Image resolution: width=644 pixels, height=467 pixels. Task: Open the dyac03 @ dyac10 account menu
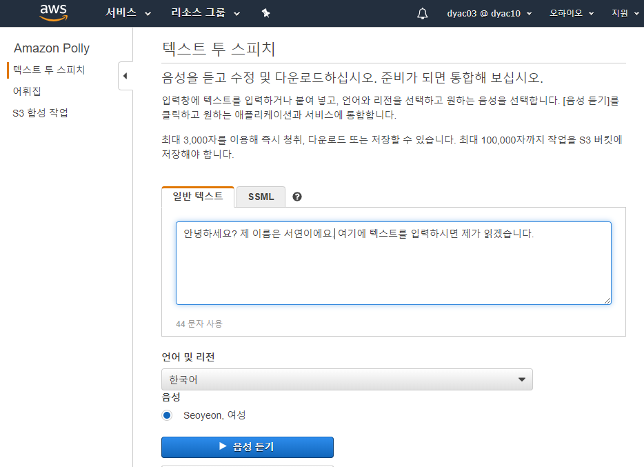pos(489,14)
